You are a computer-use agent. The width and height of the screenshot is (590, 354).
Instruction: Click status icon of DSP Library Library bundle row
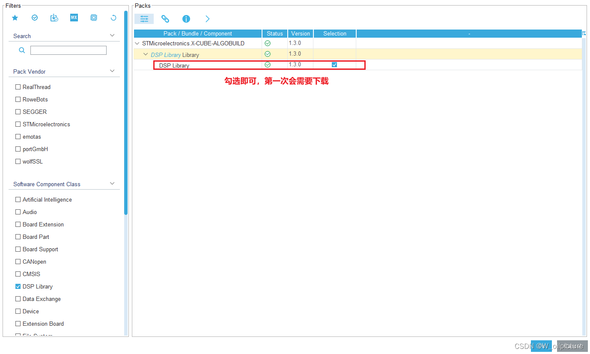pyautogui.click(x=268, y=54)
